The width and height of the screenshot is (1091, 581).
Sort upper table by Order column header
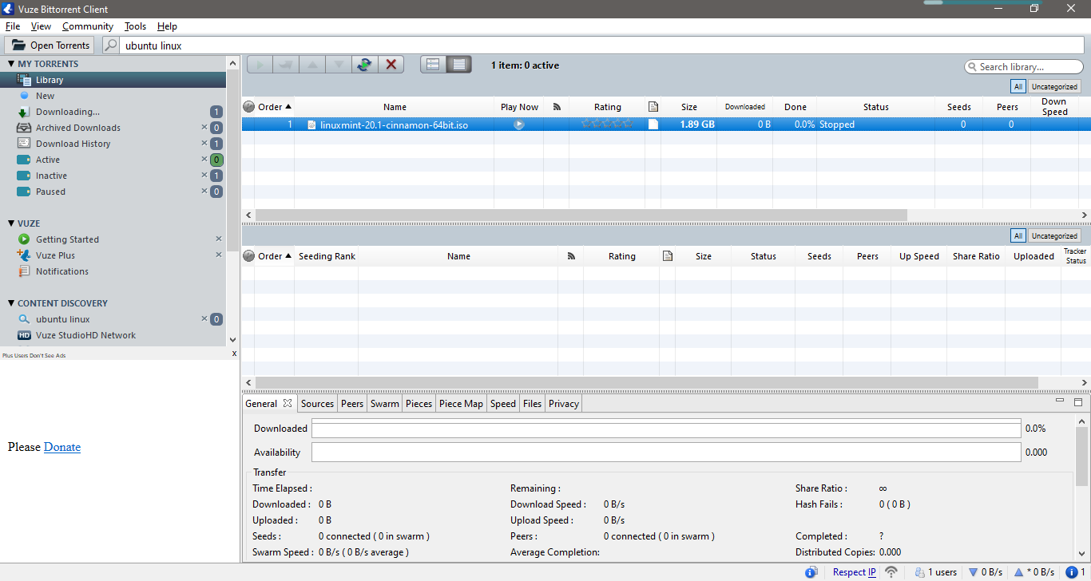pyautogui.click(x=275, y=107)
